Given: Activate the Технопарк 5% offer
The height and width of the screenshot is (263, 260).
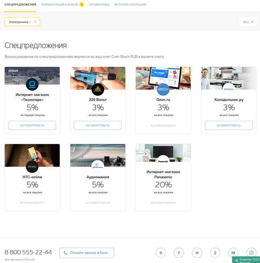Looking at the screenshot, I should 32,125.
